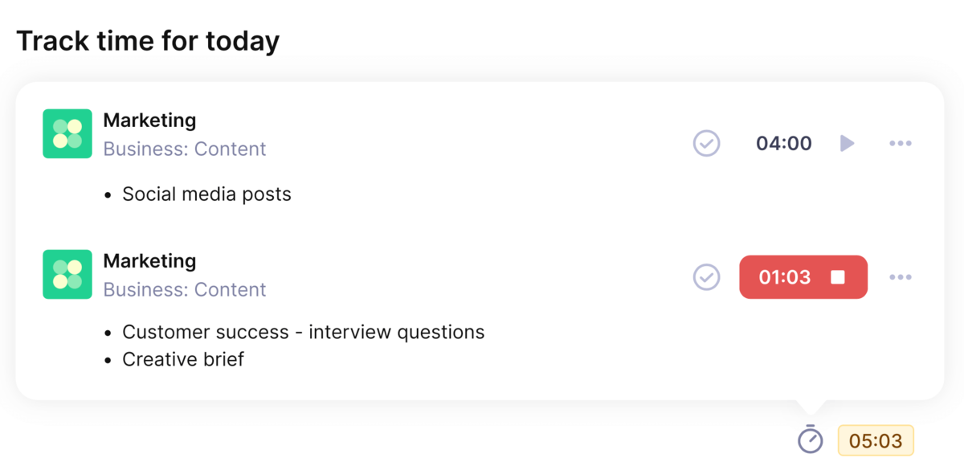Screen dimensions: 964x466
Task: Select the Social media posts bullet item
Action: 206,194
